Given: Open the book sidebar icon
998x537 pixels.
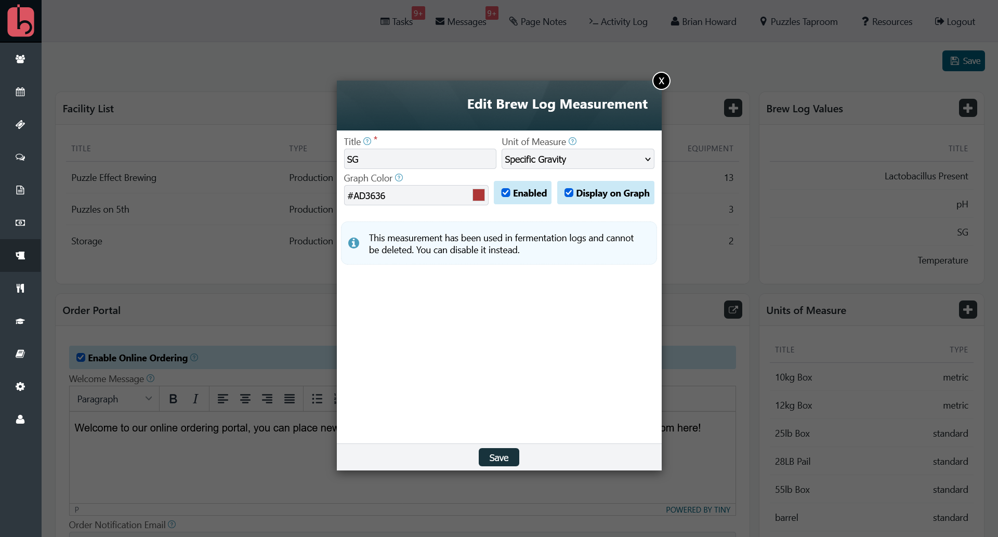Looking at the screenshot, I should tap(20, 354).
